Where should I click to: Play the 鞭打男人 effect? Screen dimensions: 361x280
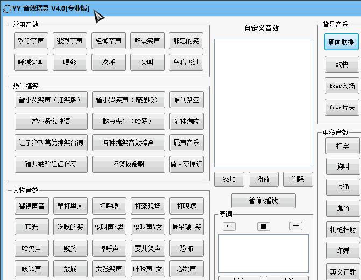(x=70, y=206)
